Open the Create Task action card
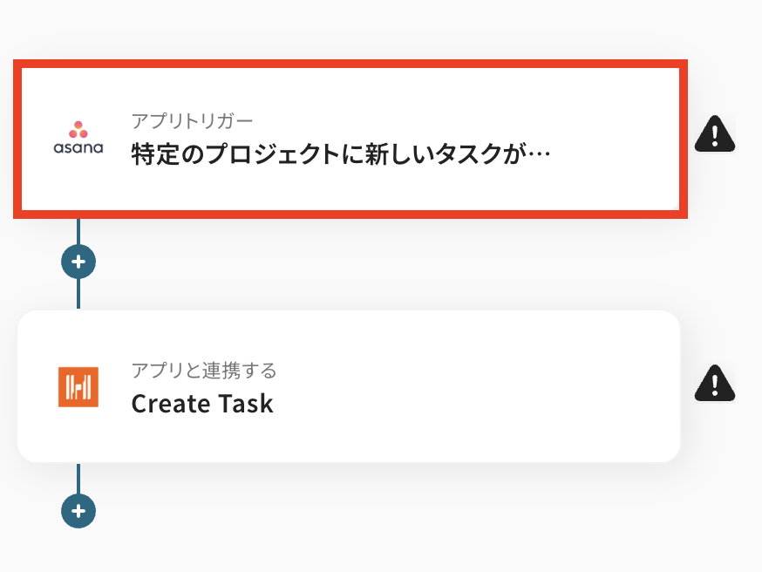Image resolution: width=762 pixels, height=572 pixels. coord(349,386)
